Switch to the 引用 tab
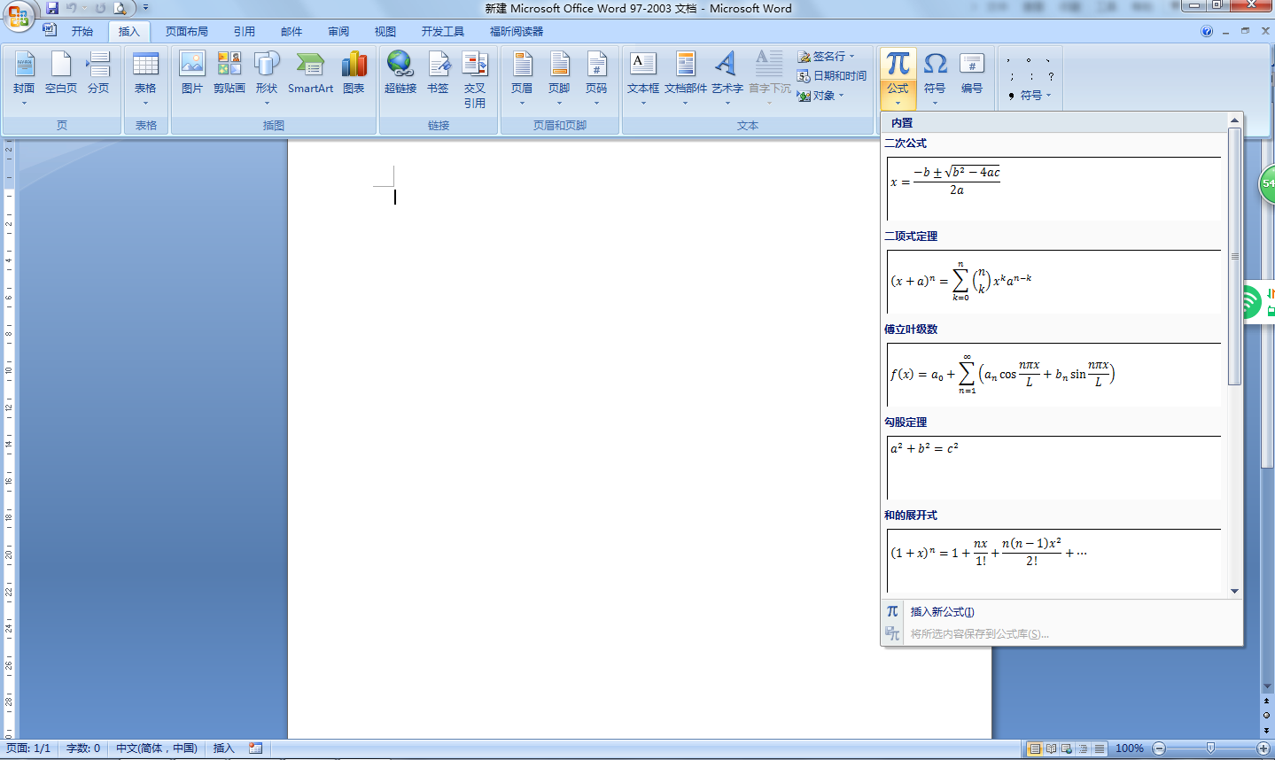 tap(245, 32)
